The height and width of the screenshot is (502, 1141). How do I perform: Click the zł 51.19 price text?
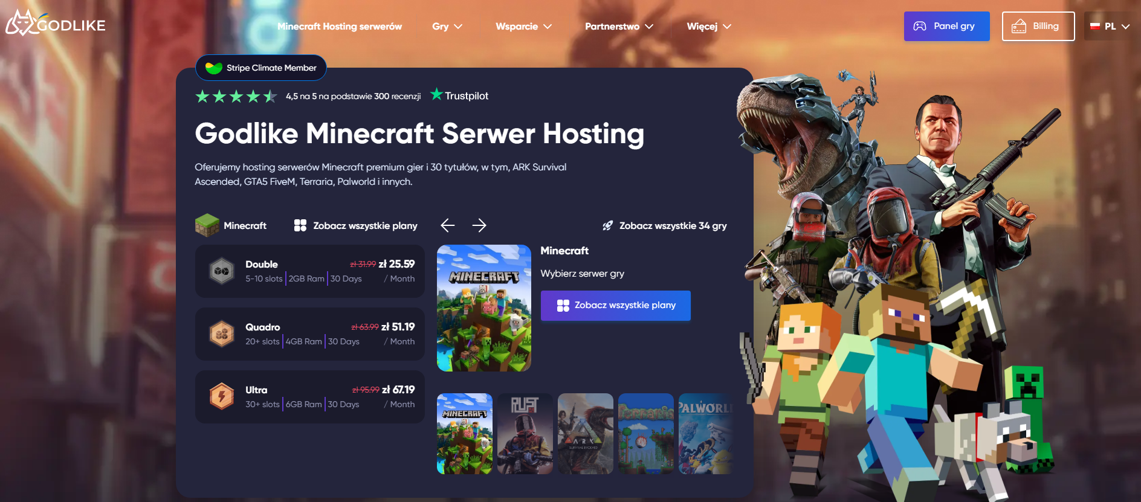(x=398, y=327)
